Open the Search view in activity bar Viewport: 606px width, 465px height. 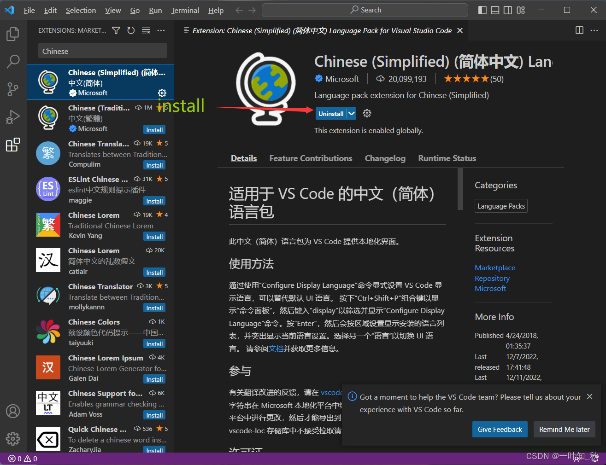(x=13, y=61)
